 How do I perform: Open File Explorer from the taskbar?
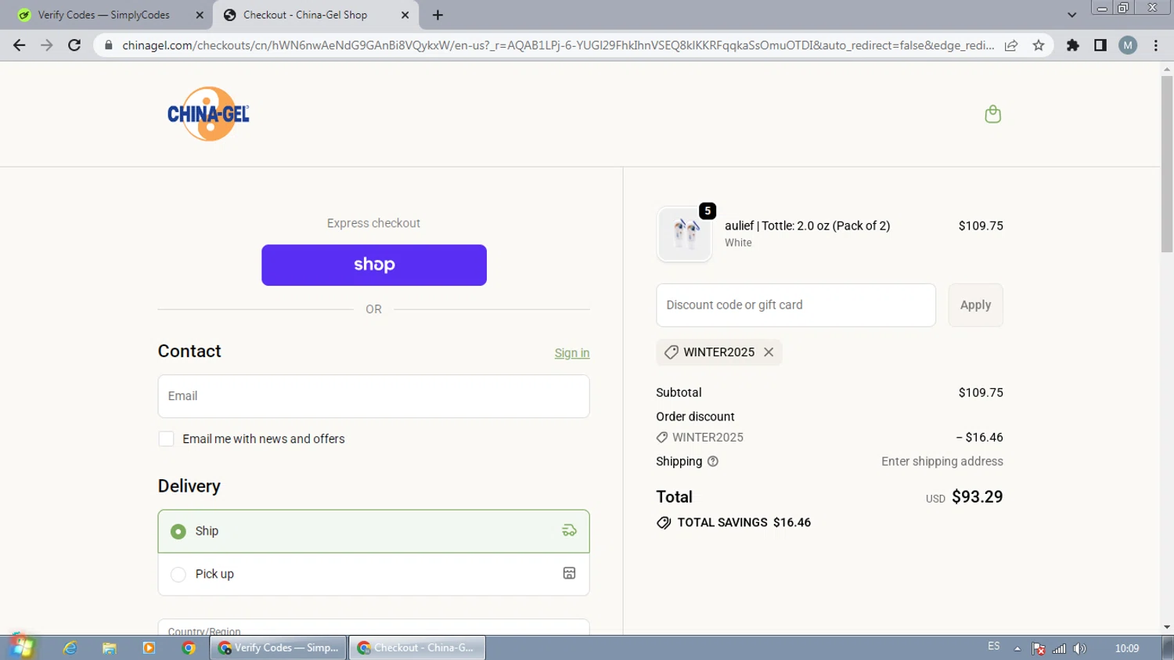(110, 648)
